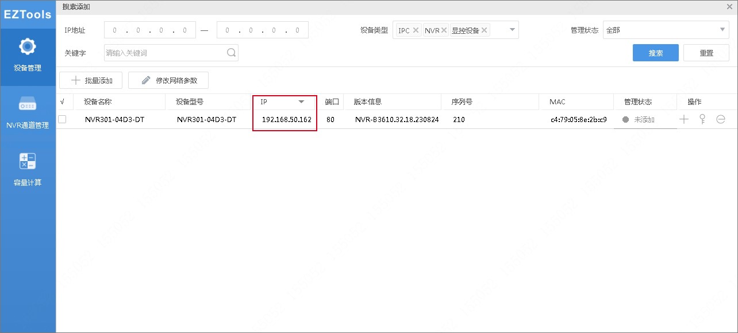The width and height of the screenshot is (738, 333).
Task: Click the disable icon in the 操作 column
Action: [720, 119]
